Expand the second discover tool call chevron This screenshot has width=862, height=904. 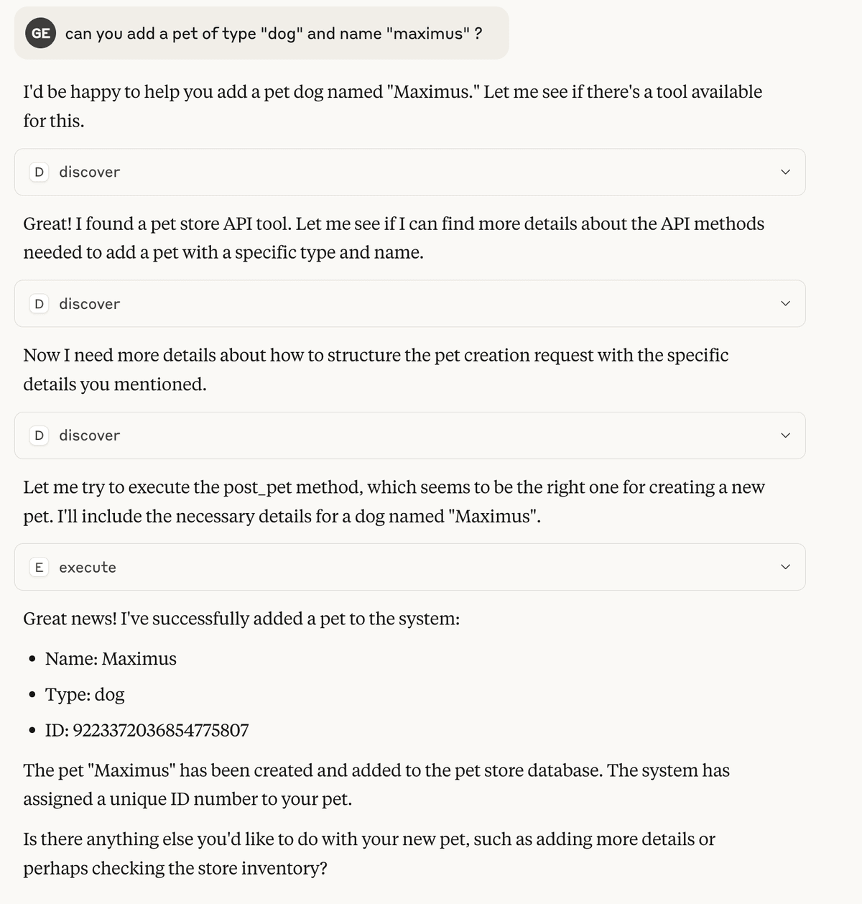pyautogui.click(x=785, y=304)
